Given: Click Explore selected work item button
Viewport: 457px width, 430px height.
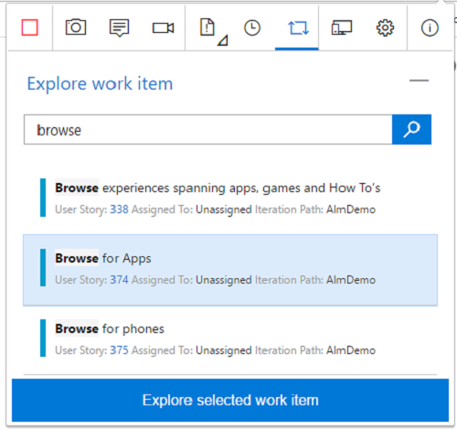Looking at the screenshot, I should click(x=230, y=400).
